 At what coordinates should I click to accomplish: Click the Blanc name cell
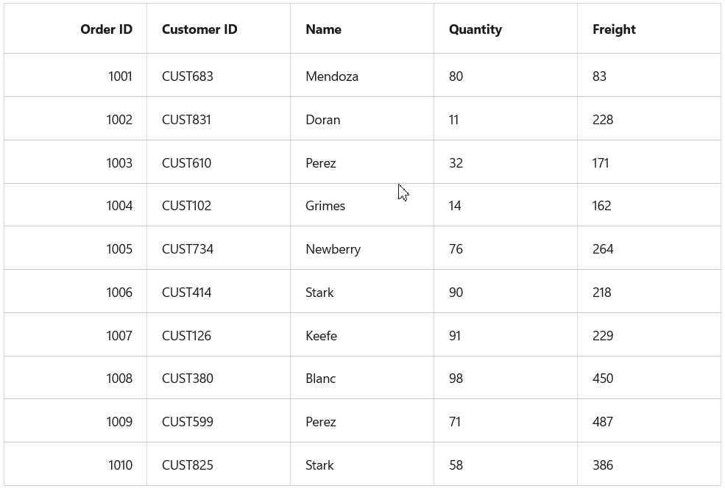tap(320, 379)
